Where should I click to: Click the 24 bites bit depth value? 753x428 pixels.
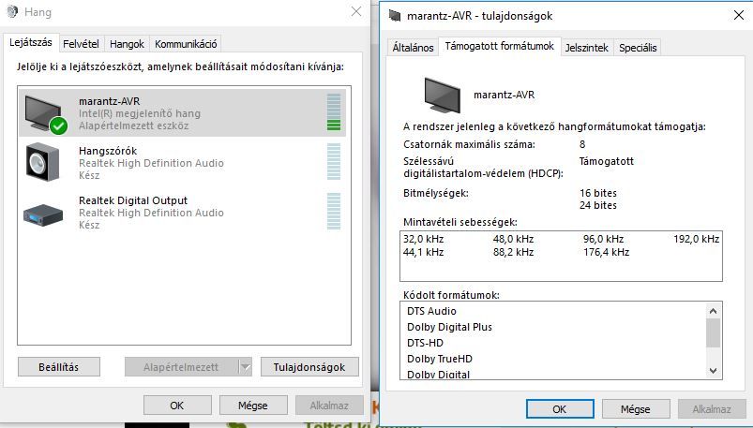click(598, 205)
